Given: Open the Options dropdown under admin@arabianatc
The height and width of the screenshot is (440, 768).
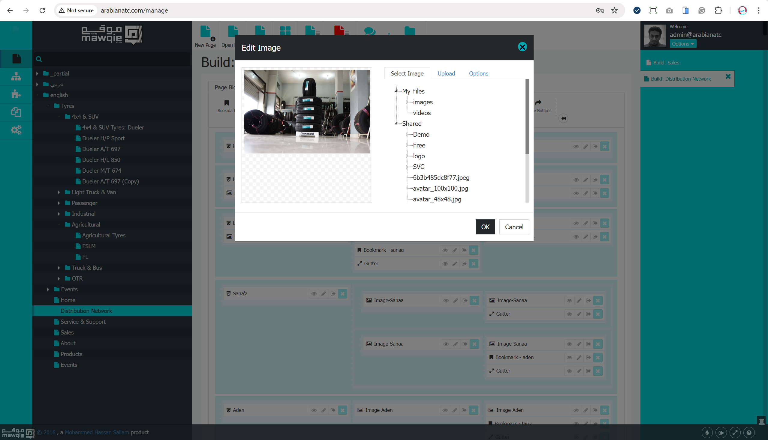Looking at the screenshot, I should click(x=682, y=43).
